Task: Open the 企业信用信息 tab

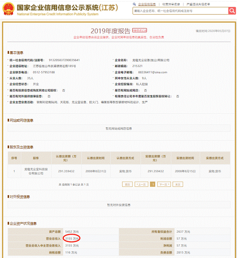Action: [x=147, y=4]
